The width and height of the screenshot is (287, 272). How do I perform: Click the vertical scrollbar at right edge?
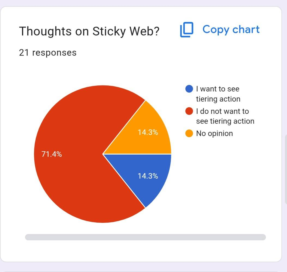pyautogui.click(x=286, y=169)
